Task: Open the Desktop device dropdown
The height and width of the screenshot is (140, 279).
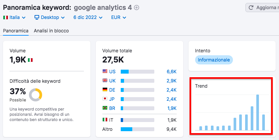Action: click(49, 17)
